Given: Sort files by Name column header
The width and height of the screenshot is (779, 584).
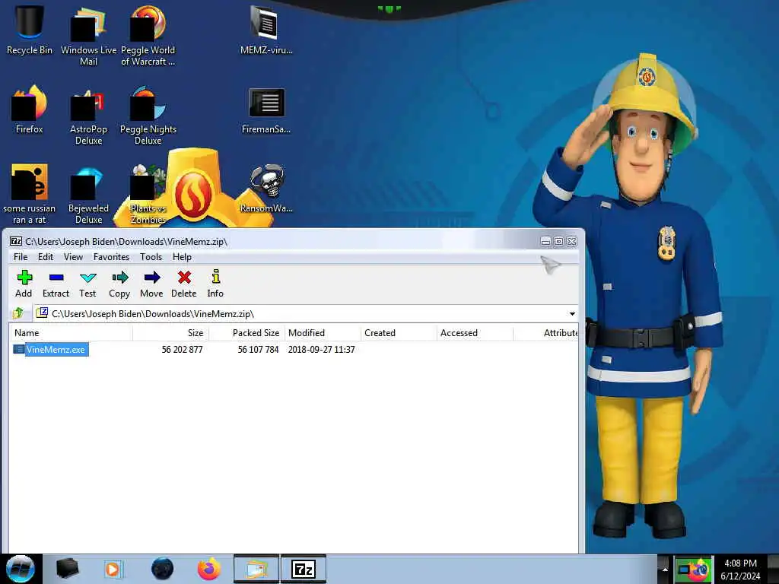Looking at the screenshot, I should (x=71, y=333).
